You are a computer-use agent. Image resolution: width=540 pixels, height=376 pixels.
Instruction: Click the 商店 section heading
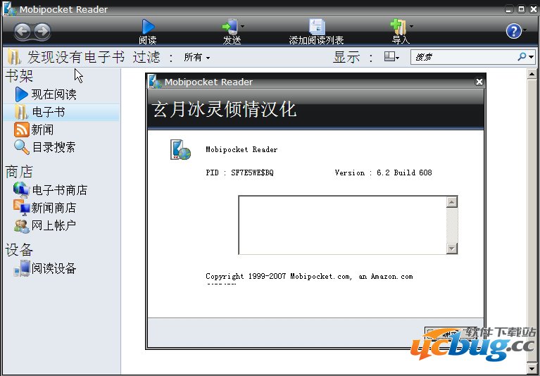[x=19, y=172]
